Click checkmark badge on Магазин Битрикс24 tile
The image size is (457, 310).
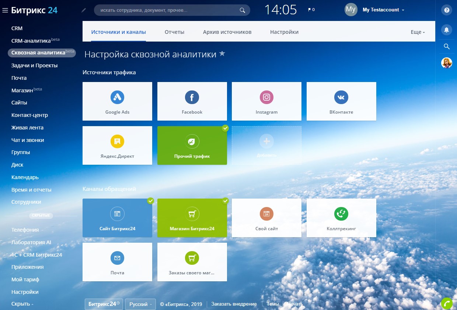225,201
